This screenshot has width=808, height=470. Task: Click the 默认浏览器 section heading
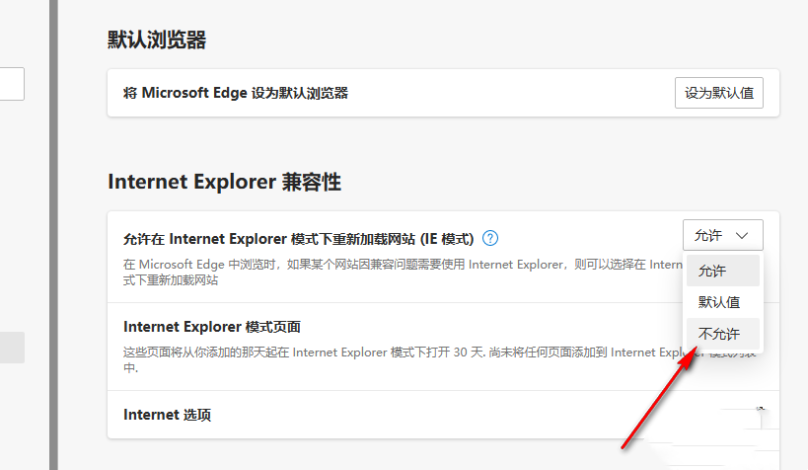[x=157, y=39]
